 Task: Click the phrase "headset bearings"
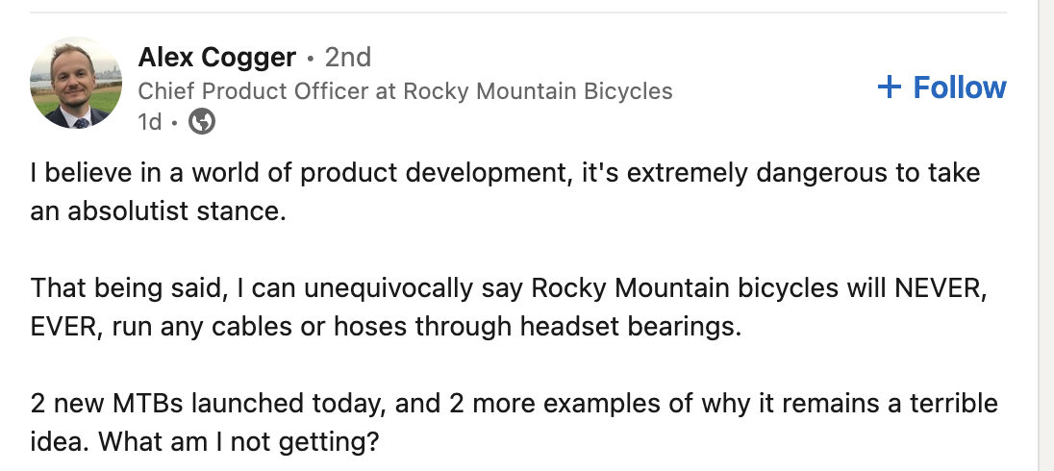(x=631, y=326)
